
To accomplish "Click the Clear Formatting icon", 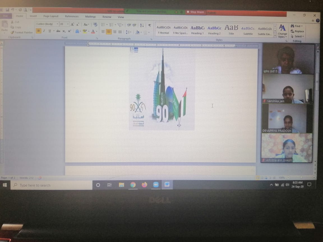I will point(95,24).
